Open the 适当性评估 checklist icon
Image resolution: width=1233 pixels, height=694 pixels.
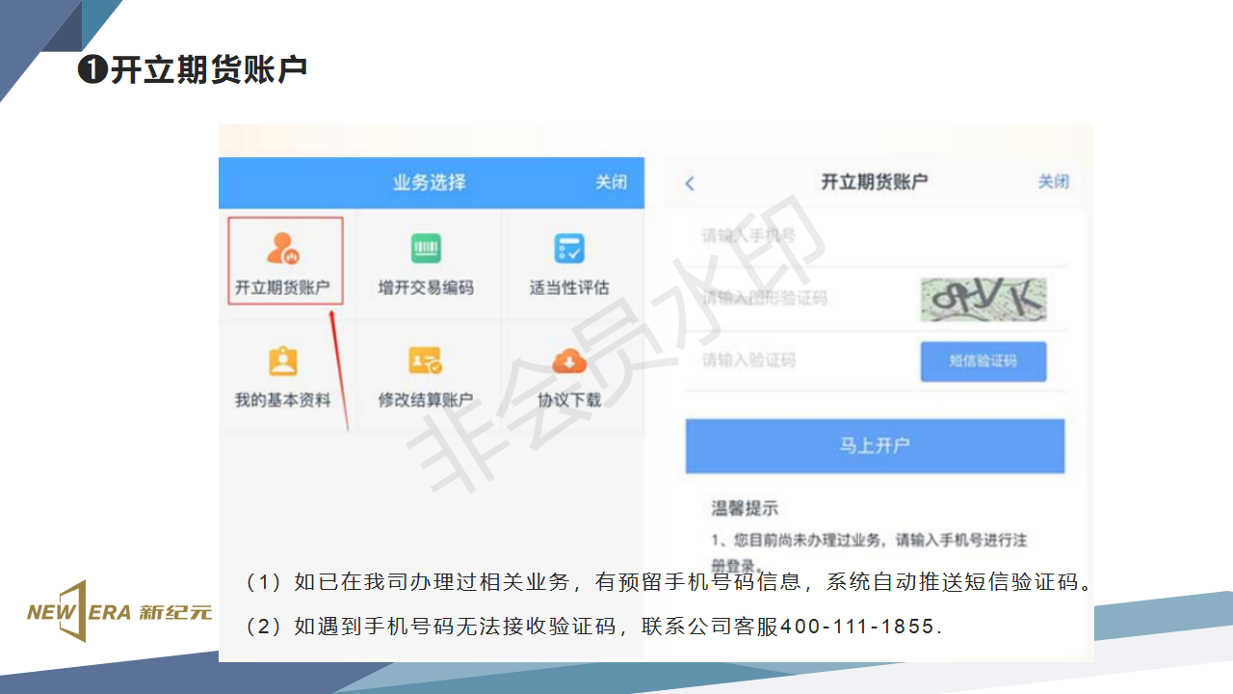[x=569, y=249]
